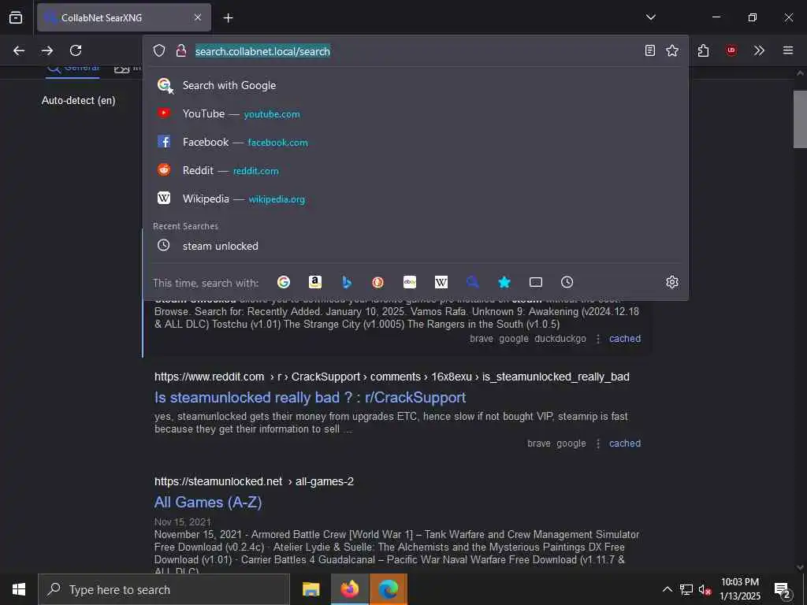Viewport: 807px width, 605px height.
Task: Click the URL text in address bar
Action: (262, 51)
